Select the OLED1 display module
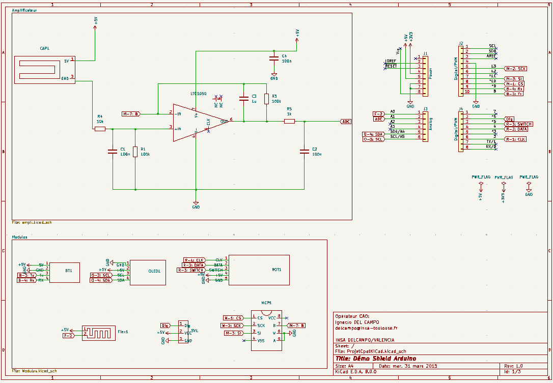The width and height of the screenshot is (553, 383). point(148,272)
